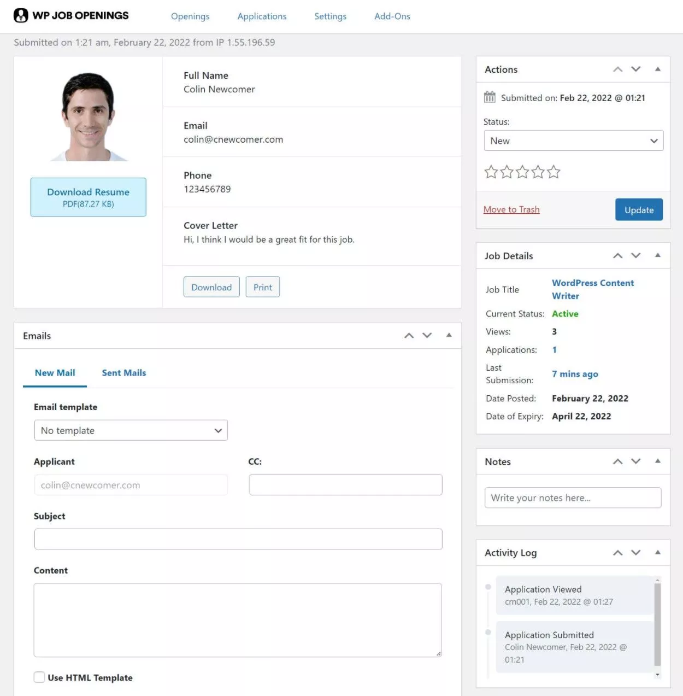This screenshot has width=683, height=696.
Task: Move the Notes panel down
Action: point(636,461)
